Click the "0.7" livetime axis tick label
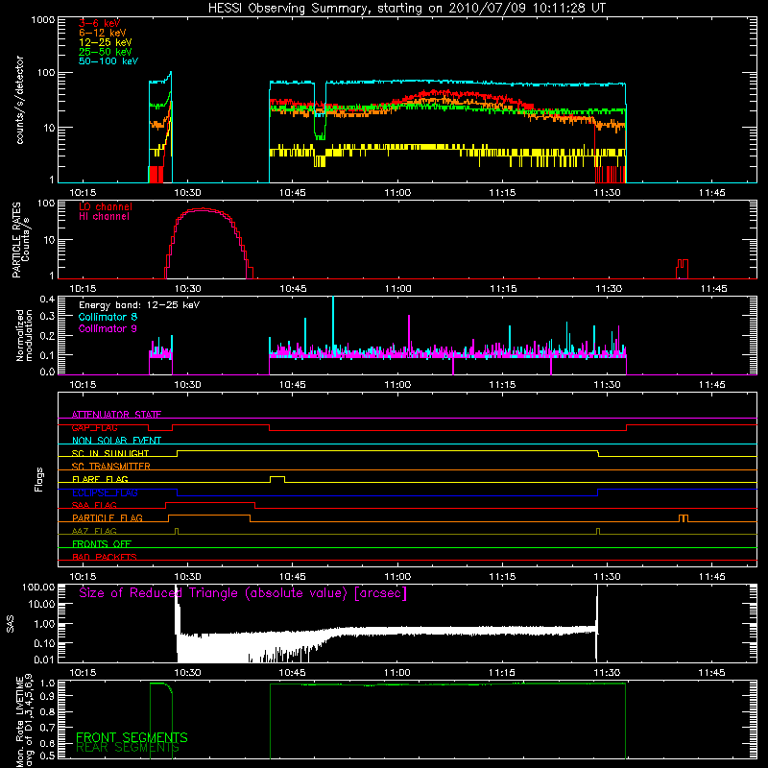The width and height of the screenshot is (768, 768). (47, 727)
